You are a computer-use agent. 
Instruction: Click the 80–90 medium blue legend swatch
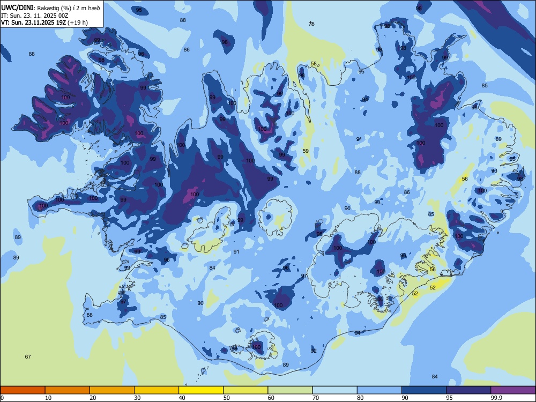click(379, 390)
